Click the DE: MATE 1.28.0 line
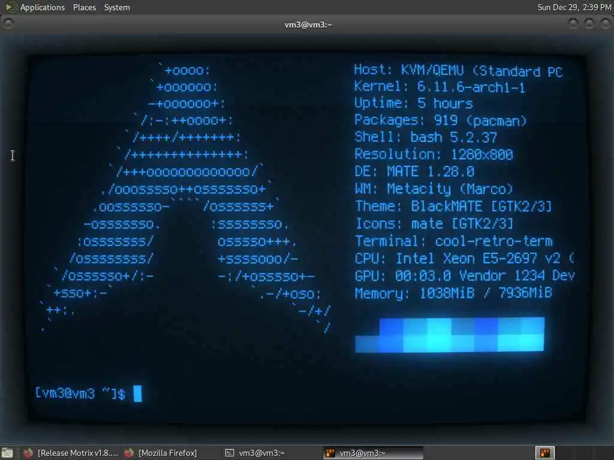This screenshot has width=614, height=460. 414,171
